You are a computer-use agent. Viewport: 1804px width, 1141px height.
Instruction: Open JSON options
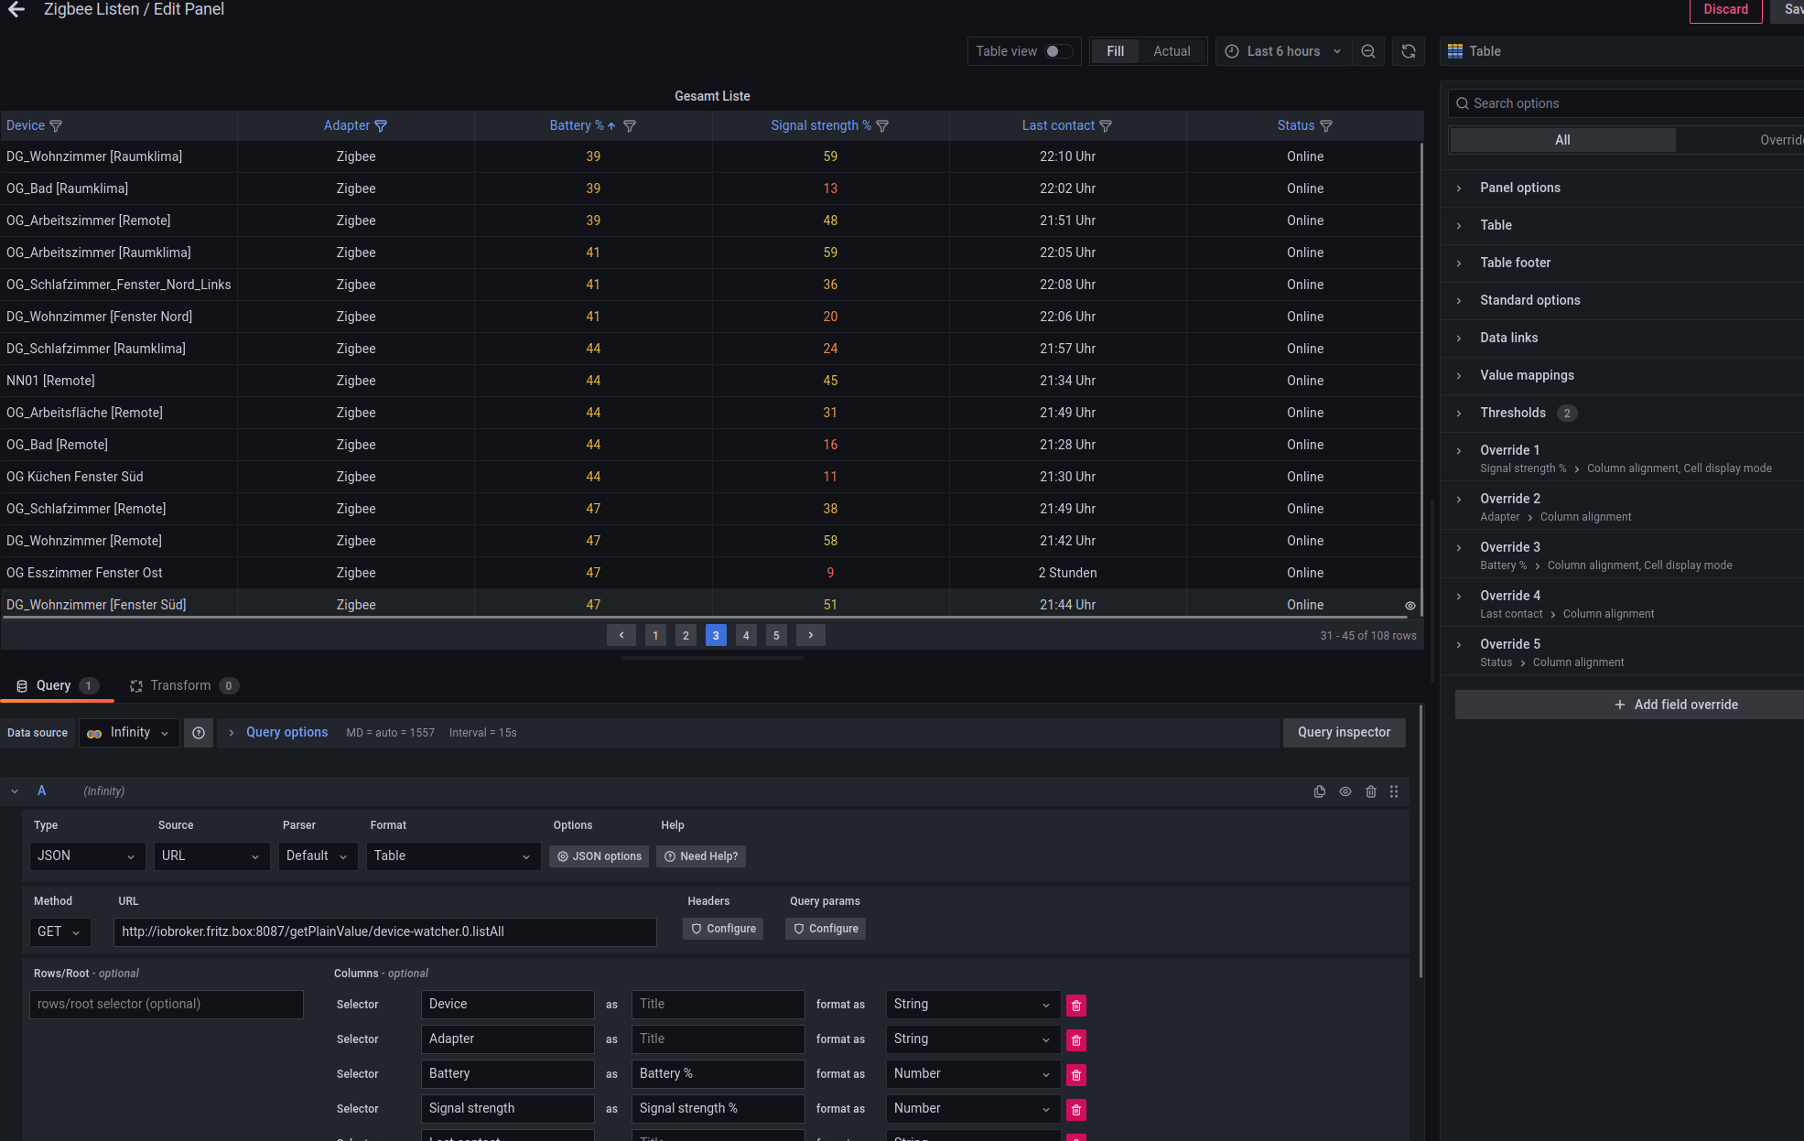point(600,856)
